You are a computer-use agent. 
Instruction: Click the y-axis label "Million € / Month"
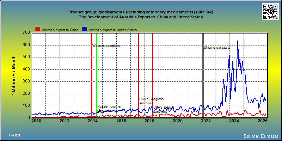pos(14,75)
